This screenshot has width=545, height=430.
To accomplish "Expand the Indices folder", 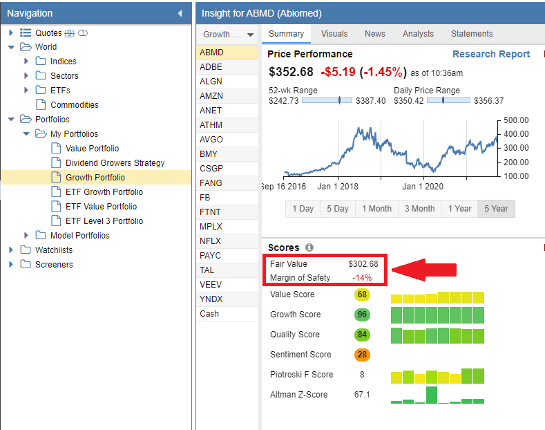I will (26, 62).
